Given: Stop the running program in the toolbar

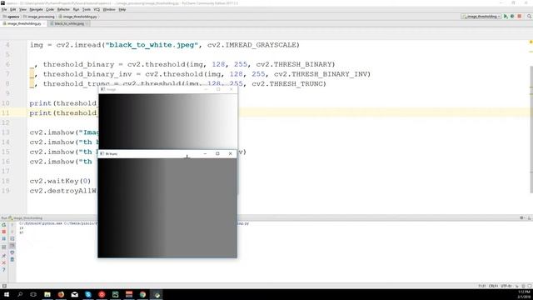Looking at the screenshot, I should click(520, 17).
